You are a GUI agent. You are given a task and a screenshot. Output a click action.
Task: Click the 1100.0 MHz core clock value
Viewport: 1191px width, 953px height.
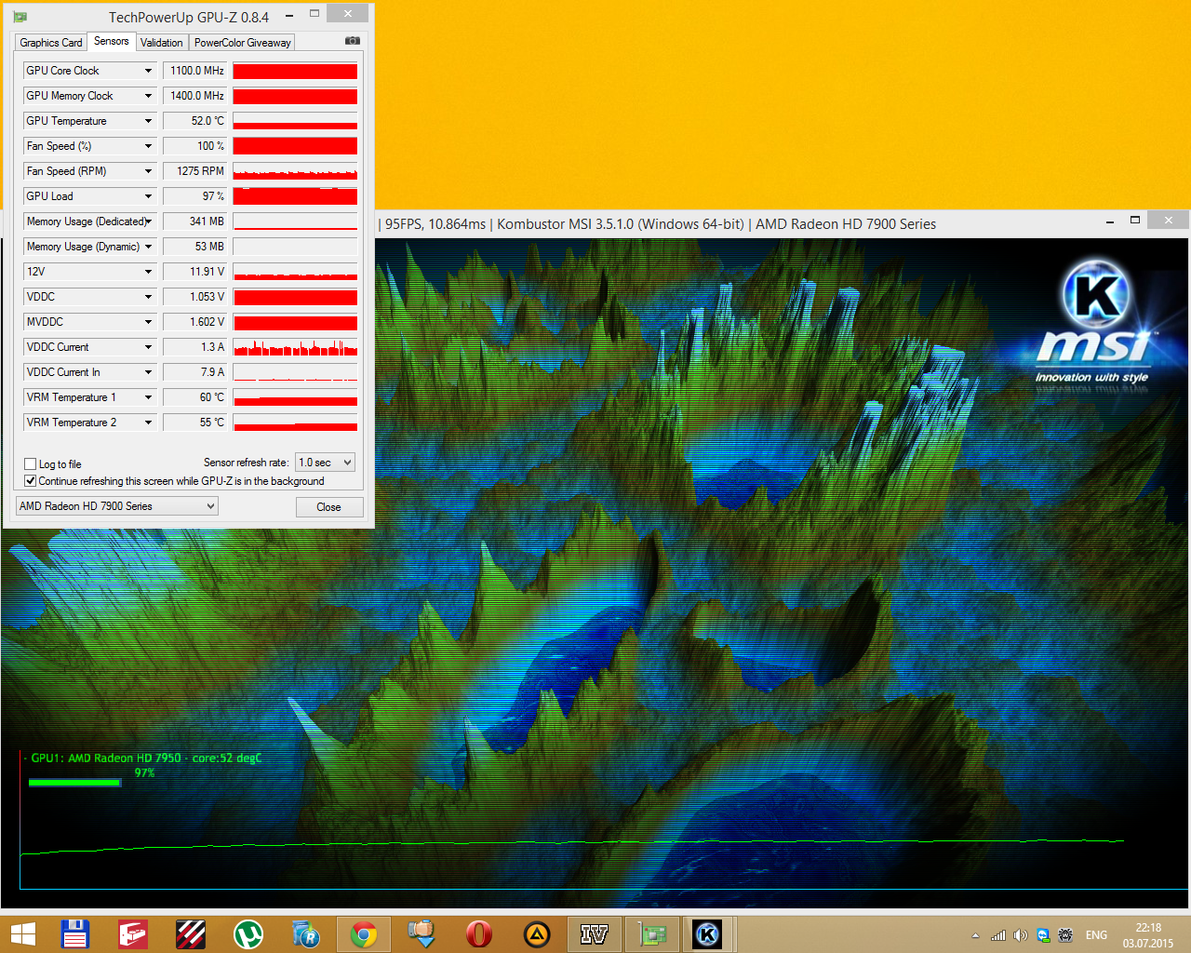click(x=195, y=71)
